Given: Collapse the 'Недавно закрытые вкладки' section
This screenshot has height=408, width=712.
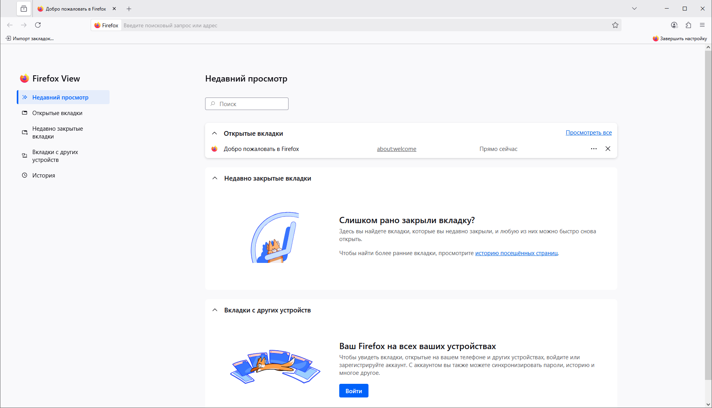Looking at the screenshot, I should [x=214, y=178].
